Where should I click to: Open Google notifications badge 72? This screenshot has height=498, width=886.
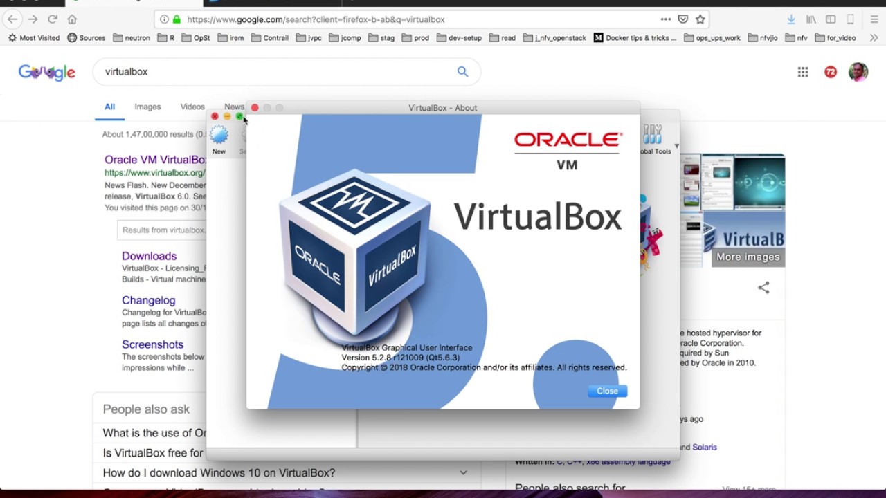click(x=831, y=72)
